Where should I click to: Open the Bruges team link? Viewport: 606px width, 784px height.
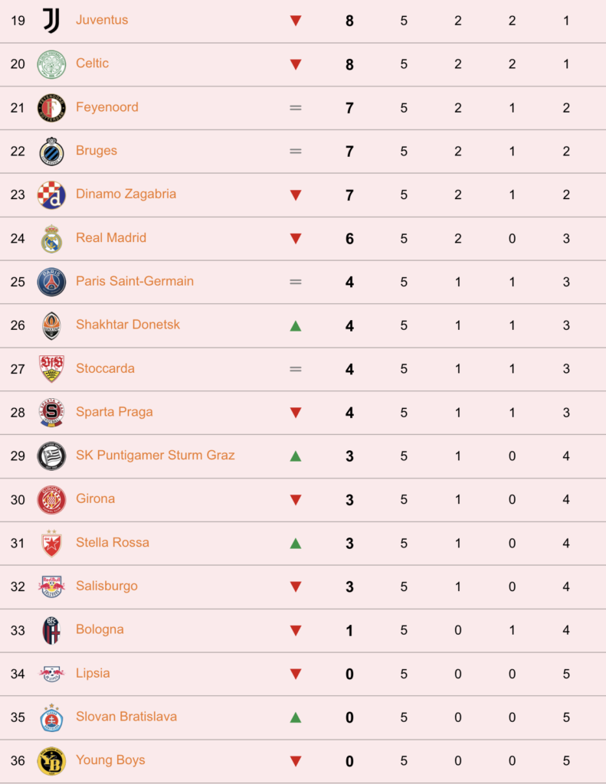tap(97, 151)
